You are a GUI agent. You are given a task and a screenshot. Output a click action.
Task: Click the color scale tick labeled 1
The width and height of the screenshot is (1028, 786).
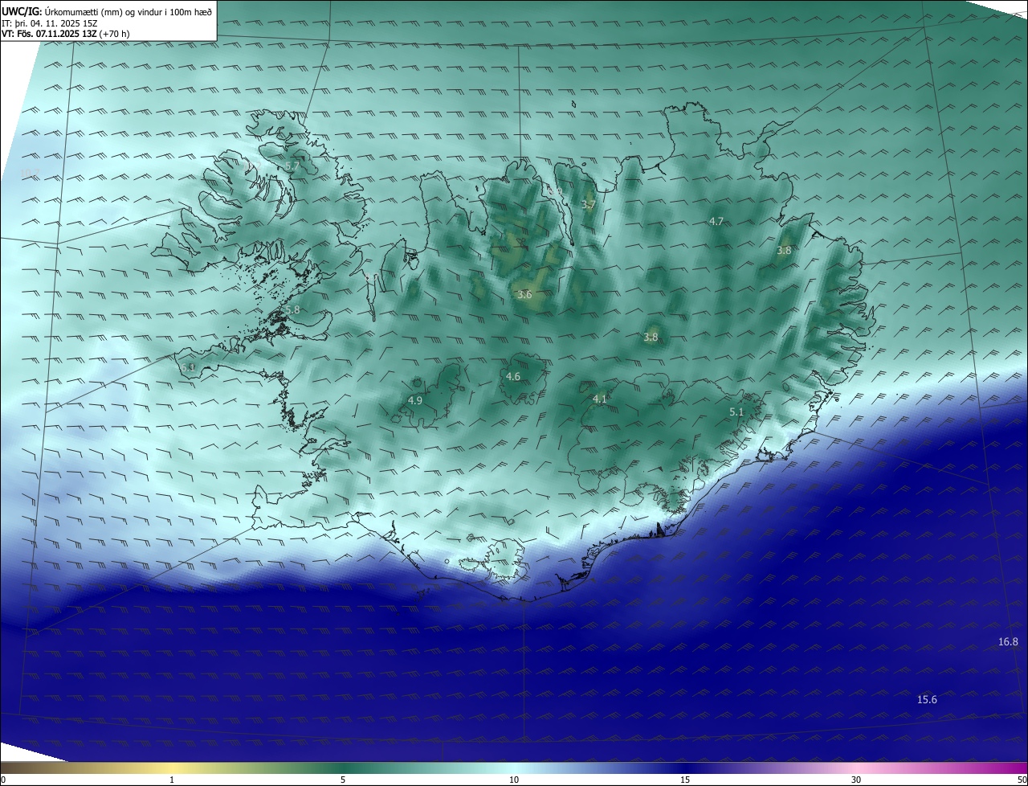tap(172, 780)
